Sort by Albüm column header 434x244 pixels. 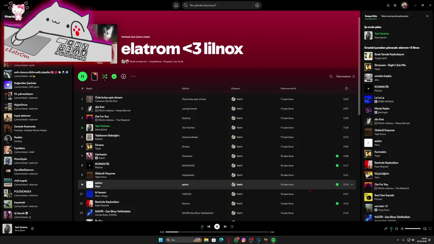click(x=185, y=88)
